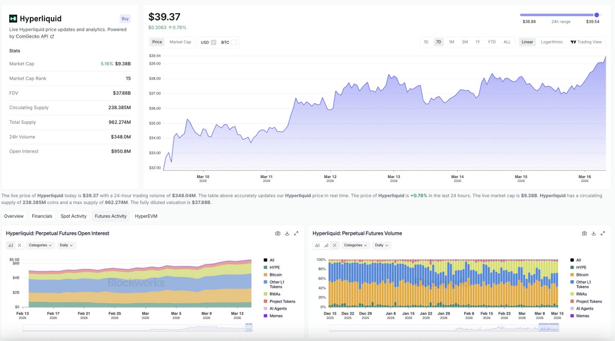This screenshot has height=341, width=615.
Task: Select percent view icon in Futures Volume chart
Action: 334,245
